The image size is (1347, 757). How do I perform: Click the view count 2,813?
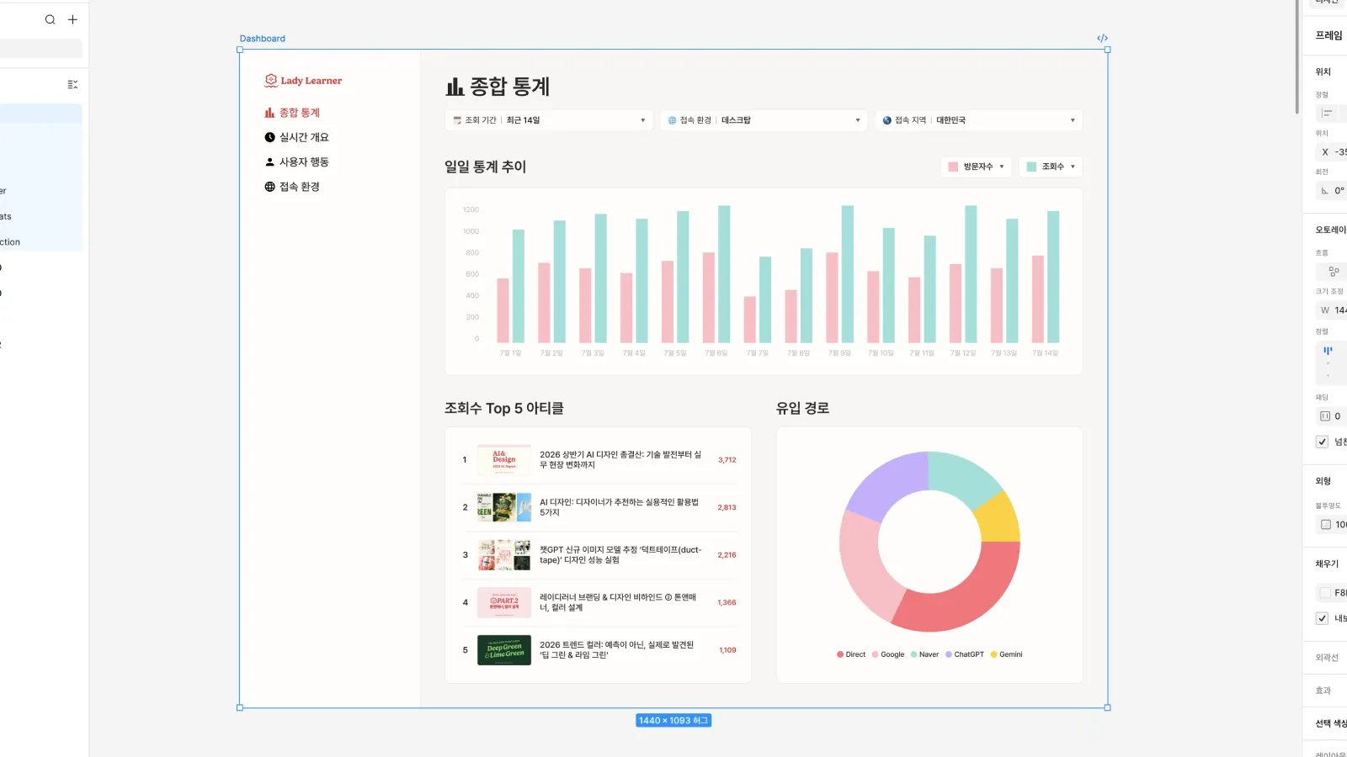tap(727, 508)
